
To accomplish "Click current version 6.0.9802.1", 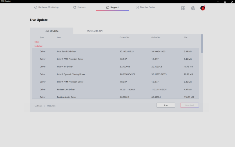I will 124,97.
